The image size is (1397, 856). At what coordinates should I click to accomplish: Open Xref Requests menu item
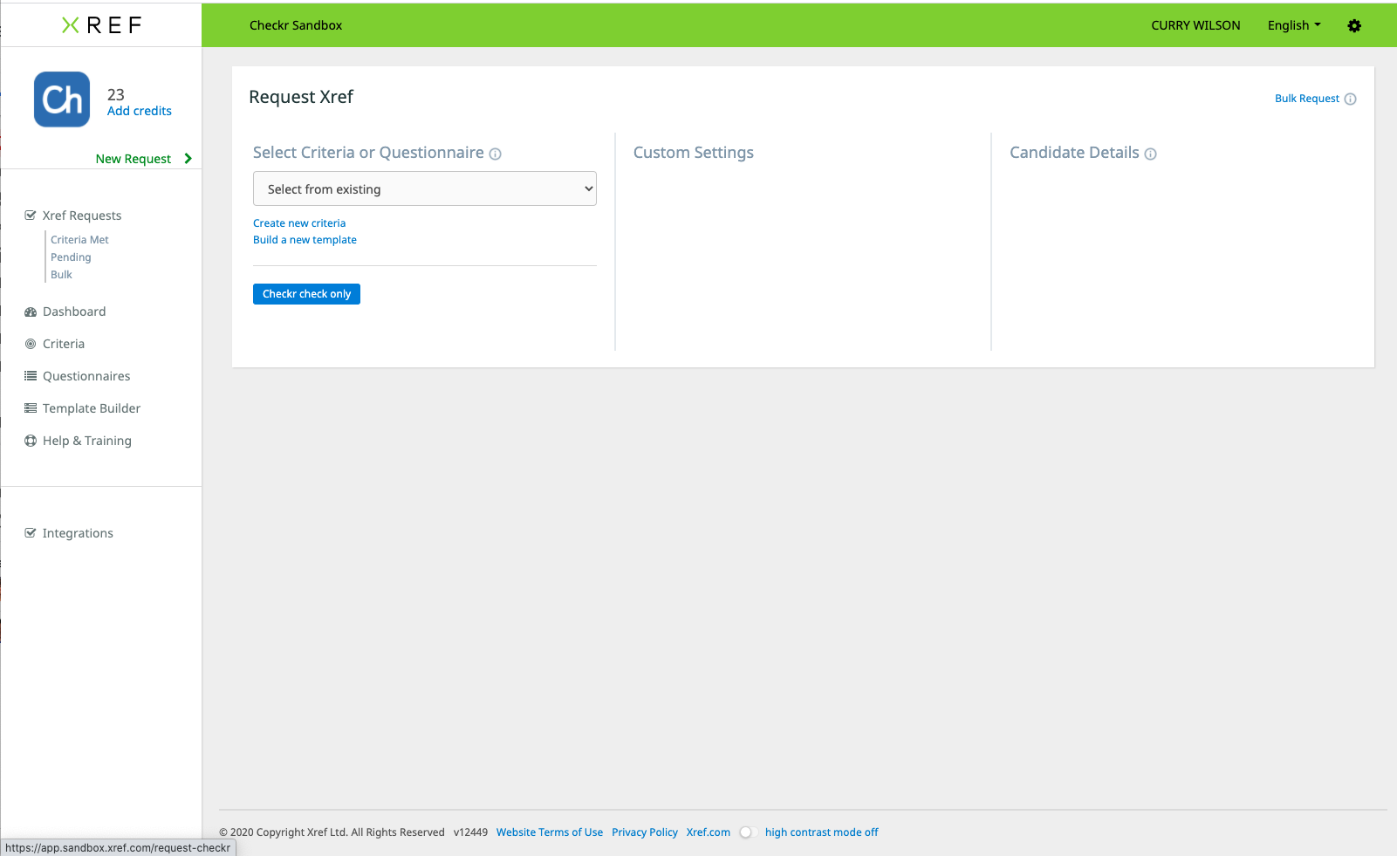(x=82, y=216)
